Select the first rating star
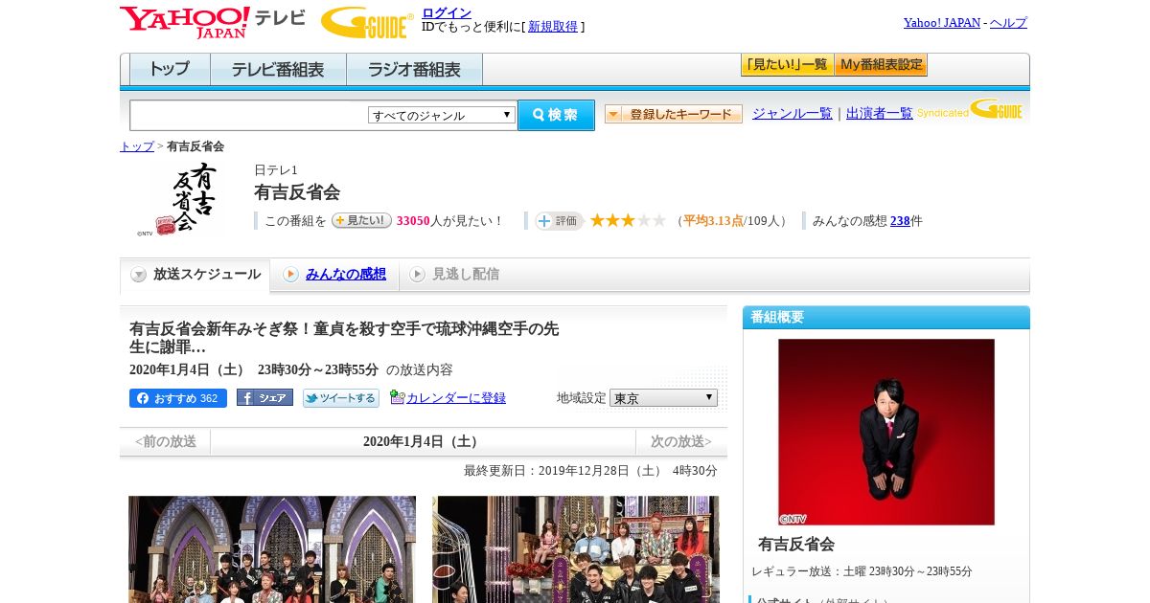1150x603 pixels. pyautogui.click(x=597, y=220)
